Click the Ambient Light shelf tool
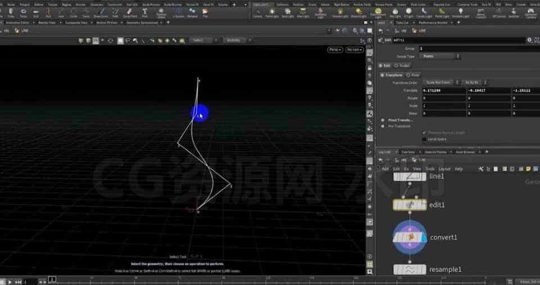The image size is (540, 285). 460,13
